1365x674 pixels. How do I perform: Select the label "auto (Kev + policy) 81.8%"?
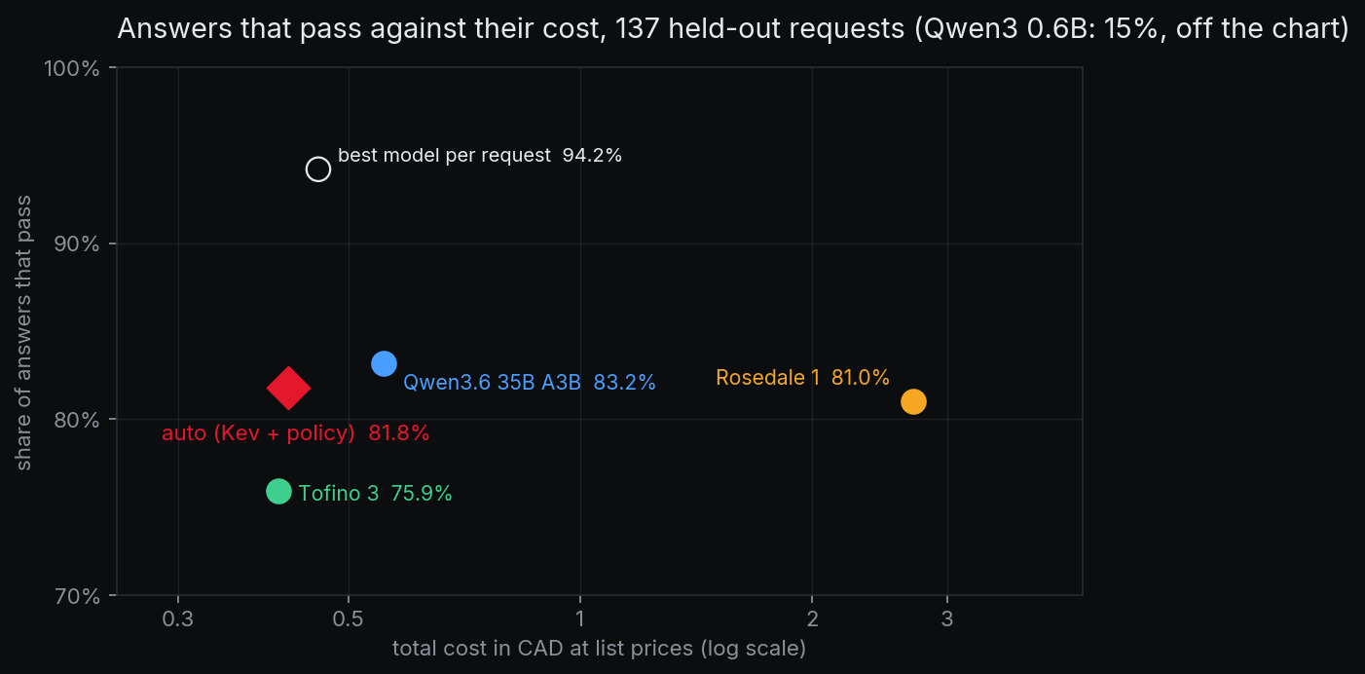click(x=296, y=433)
